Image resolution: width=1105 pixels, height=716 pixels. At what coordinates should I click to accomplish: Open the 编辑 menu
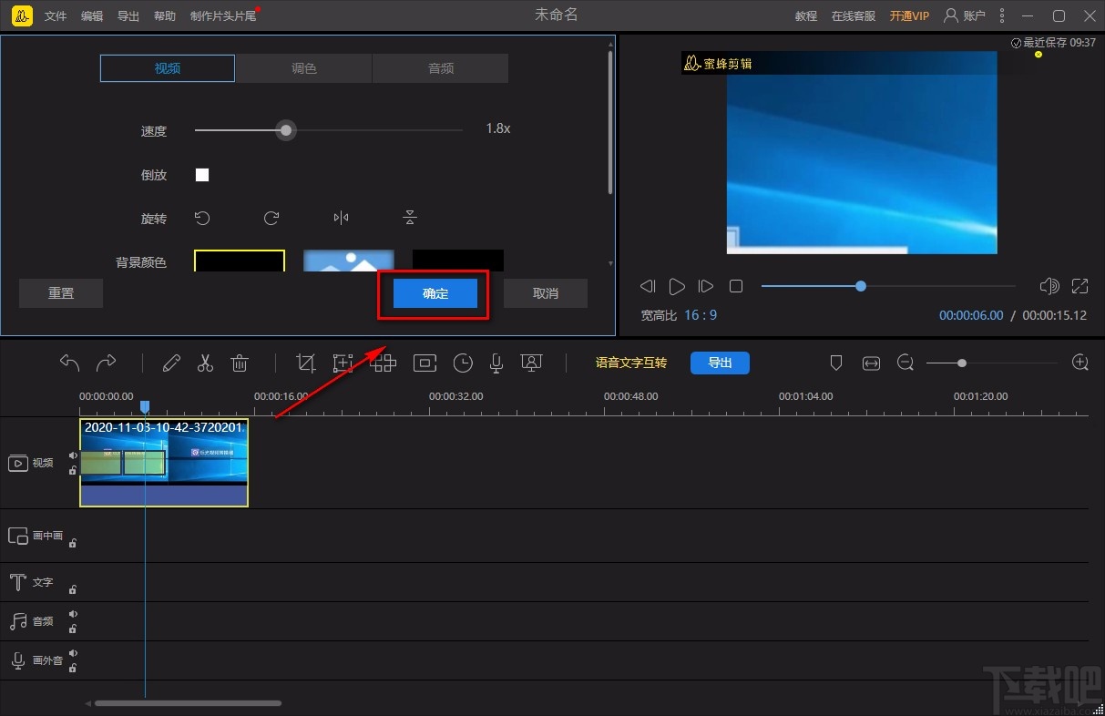[x=92, y=16]
